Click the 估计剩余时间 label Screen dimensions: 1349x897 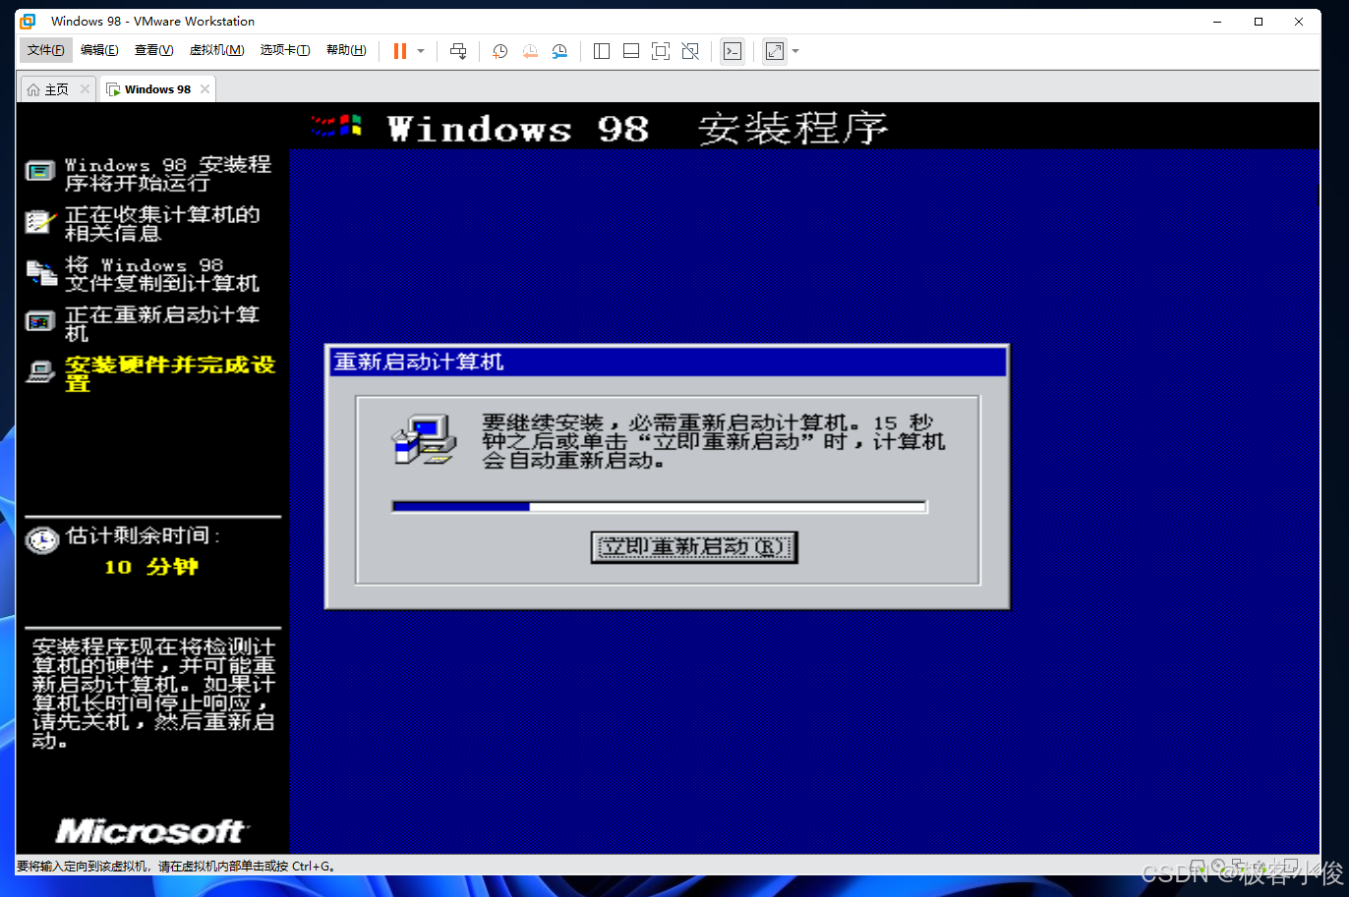[x=144, y=535]
